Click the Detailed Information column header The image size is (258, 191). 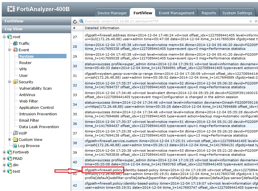click(x=171, y=28)
